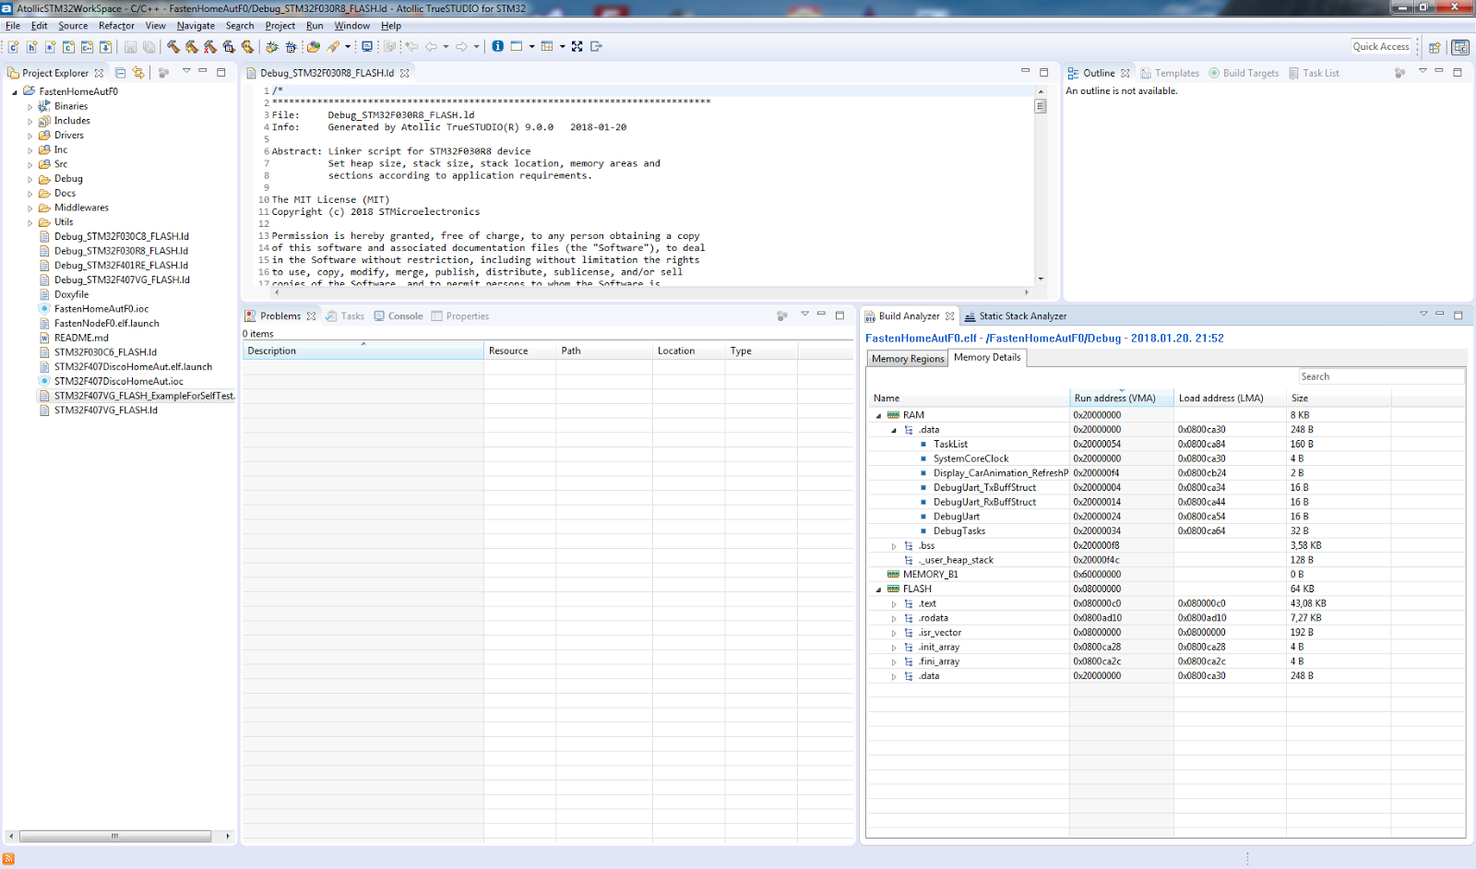The height and width of the screenshot is (869, 1476).
Task: Select README.md in Project Explorer
Action: pyautogui.click(x=81, y=339)
